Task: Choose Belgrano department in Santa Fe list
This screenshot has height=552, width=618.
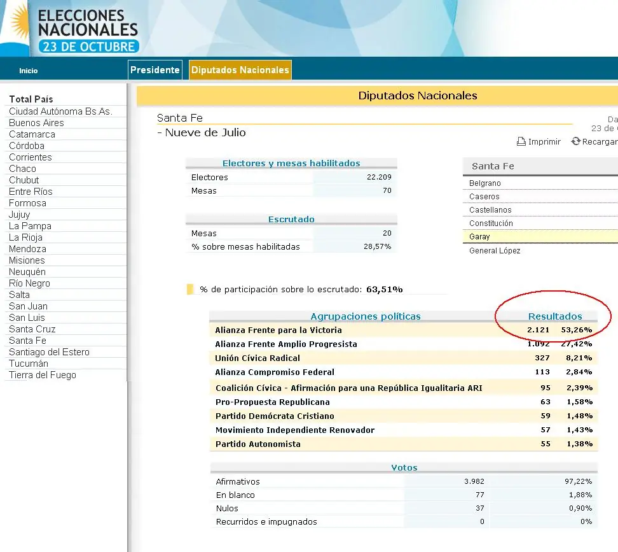Action: [x=485, y=183]
